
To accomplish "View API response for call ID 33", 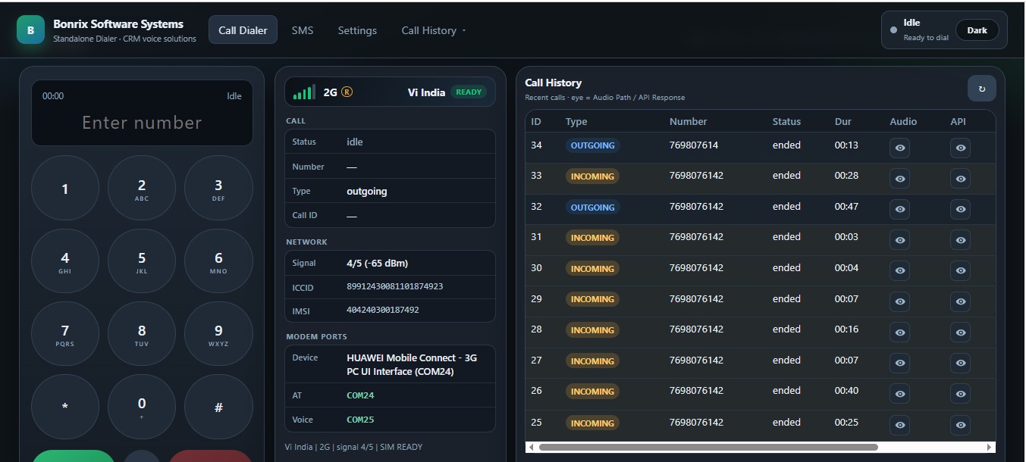I will click(960, 179).
